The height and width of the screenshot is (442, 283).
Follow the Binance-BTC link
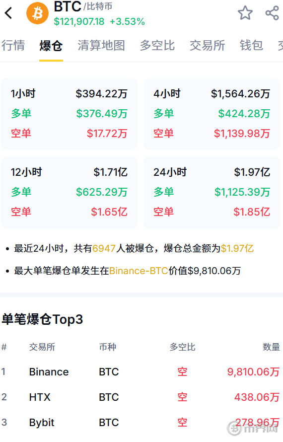[x=139, y=271]
